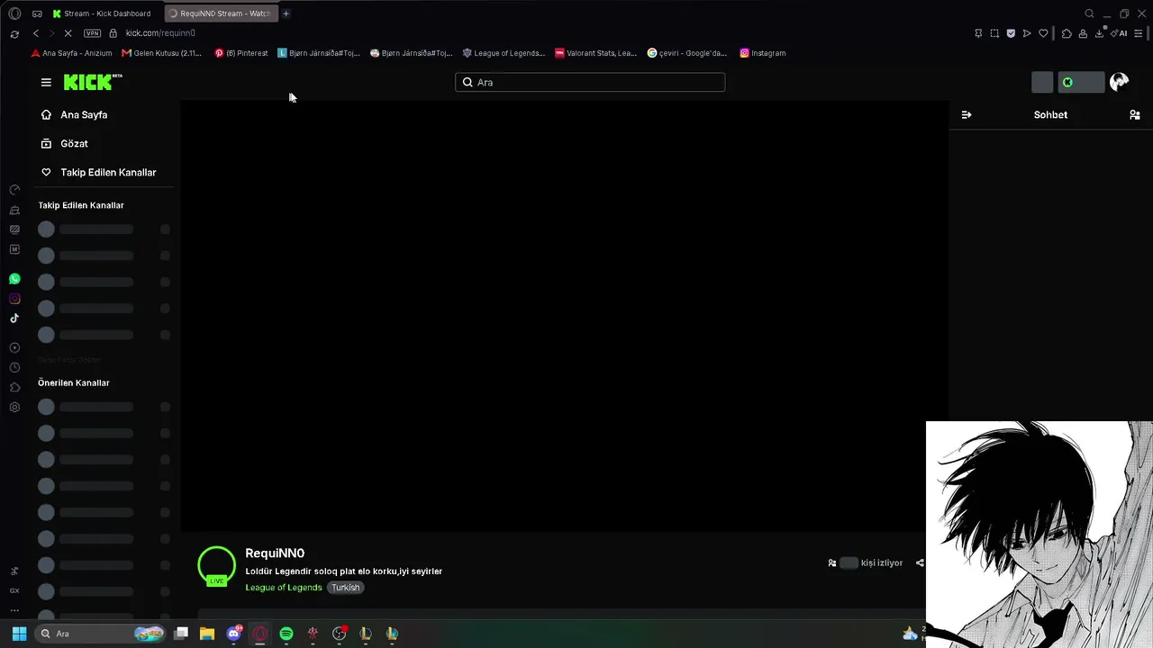Viewport: 1153px width, 648px height.
Task: Open the Valorant Stats bookmark
Action: [596, 53]
